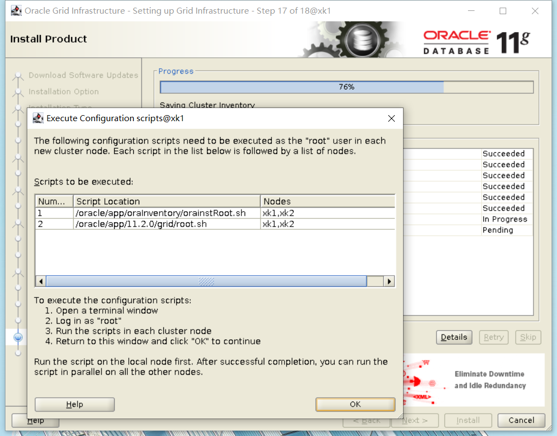Click the Nodes column header
This screenshot has height=436, width=557.
click(x=328, y=201)
